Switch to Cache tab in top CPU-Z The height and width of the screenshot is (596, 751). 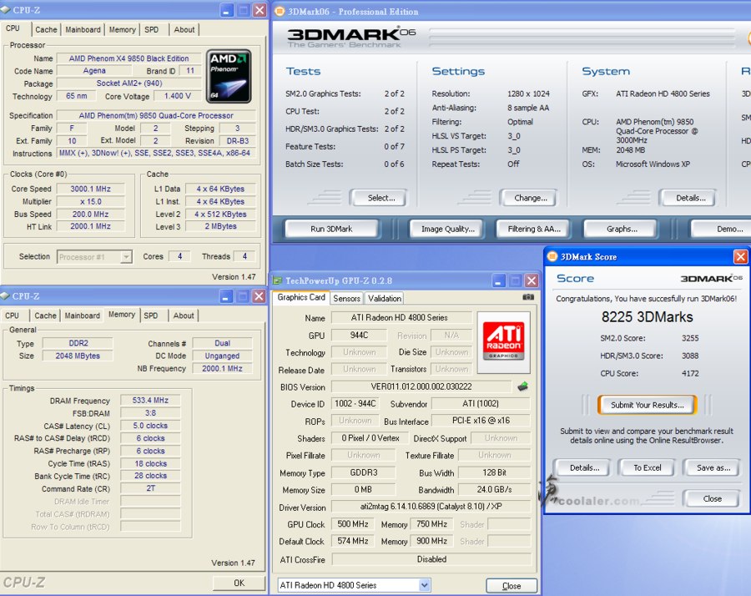click(46, 30)
